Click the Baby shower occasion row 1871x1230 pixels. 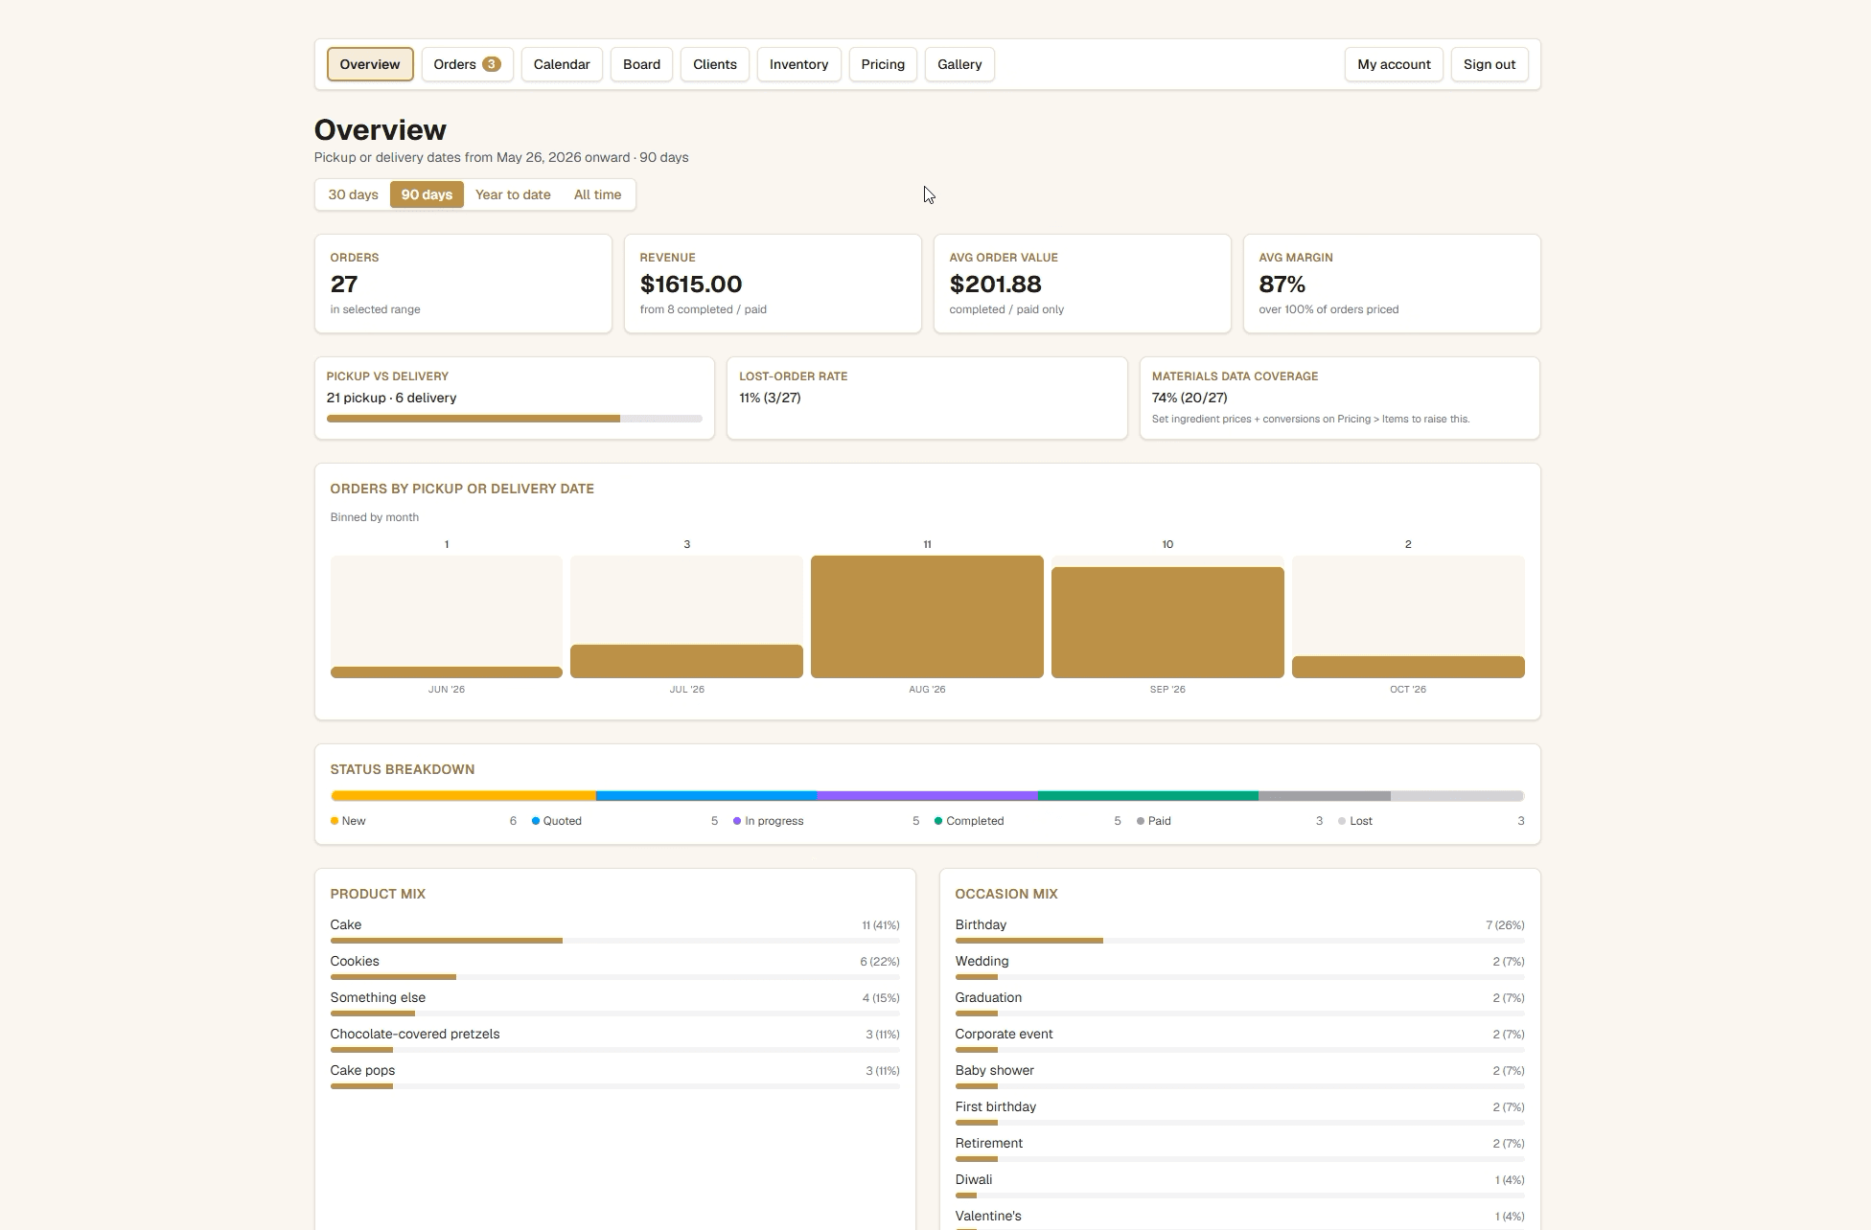(1239, 1076)
